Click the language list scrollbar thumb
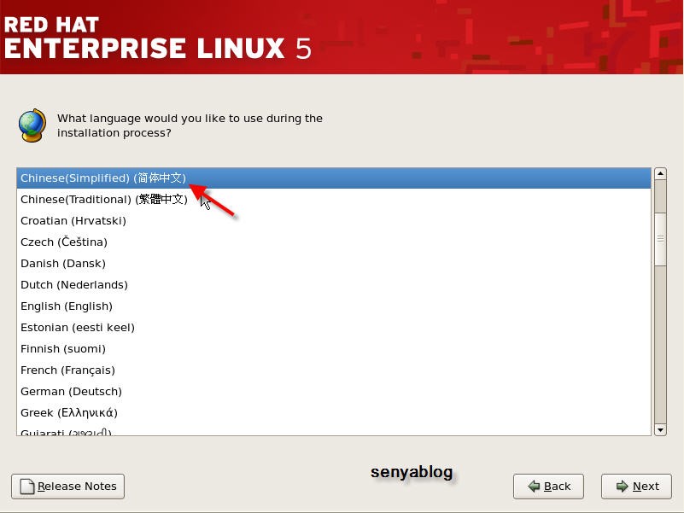The height and width of the screenshot is (513, 684). click(660, 239)
